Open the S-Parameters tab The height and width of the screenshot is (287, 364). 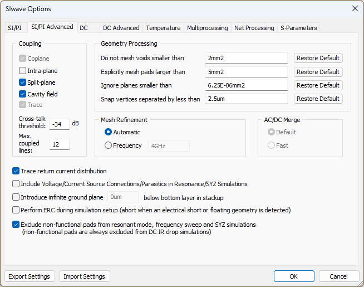coord(298,28)
